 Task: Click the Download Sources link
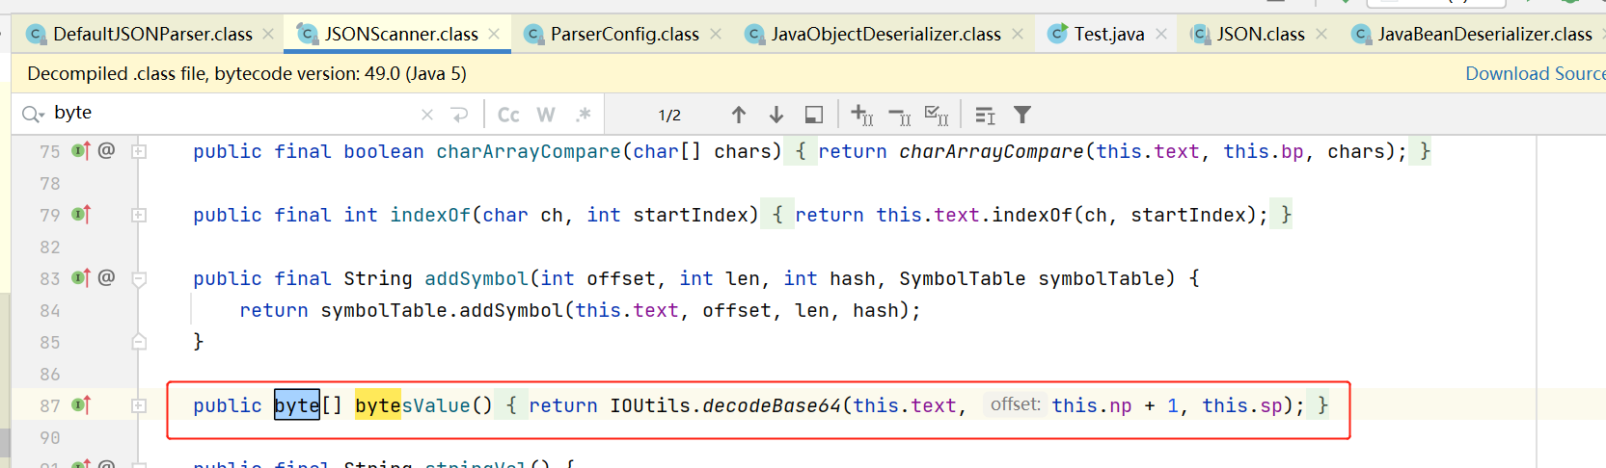(x=1536, y=74)
